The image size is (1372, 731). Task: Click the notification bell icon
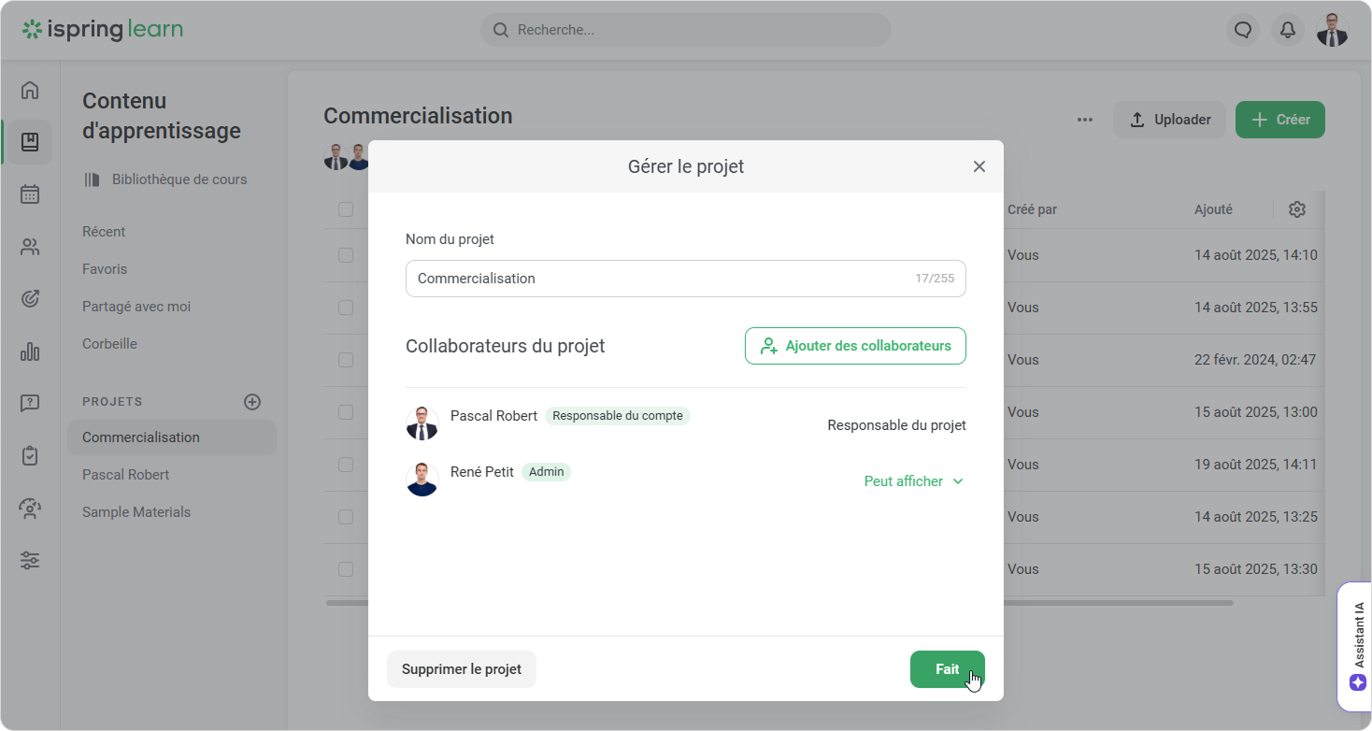pos(1288,30)
